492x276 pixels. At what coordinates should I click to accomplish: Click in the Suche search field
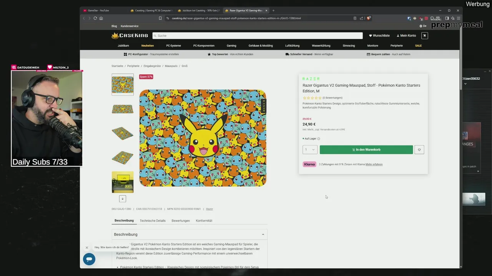[x=258, y=36]
